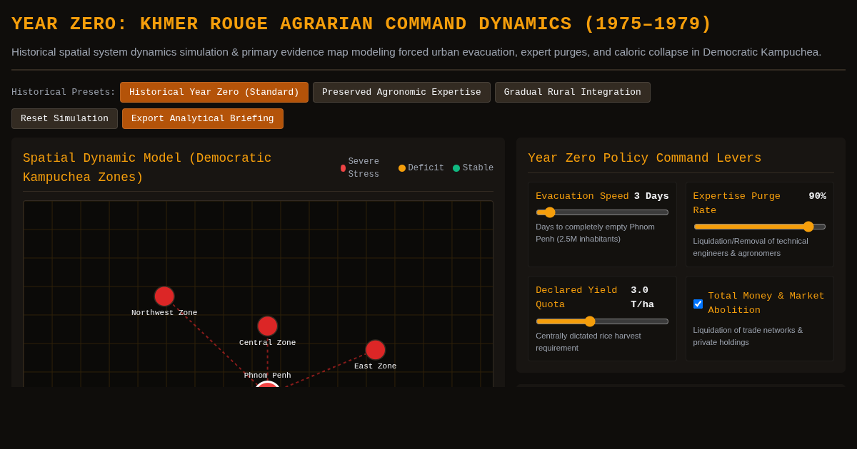857x449 pixels.
Task: Click the Severe Stress legend dot
Action: tap(343, 168)
